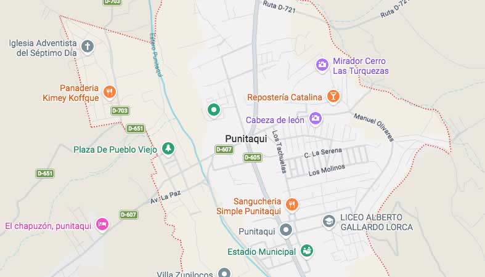
Task: Select the Panaderia Kimey Koffque restaurant pin
Action: 110,92
